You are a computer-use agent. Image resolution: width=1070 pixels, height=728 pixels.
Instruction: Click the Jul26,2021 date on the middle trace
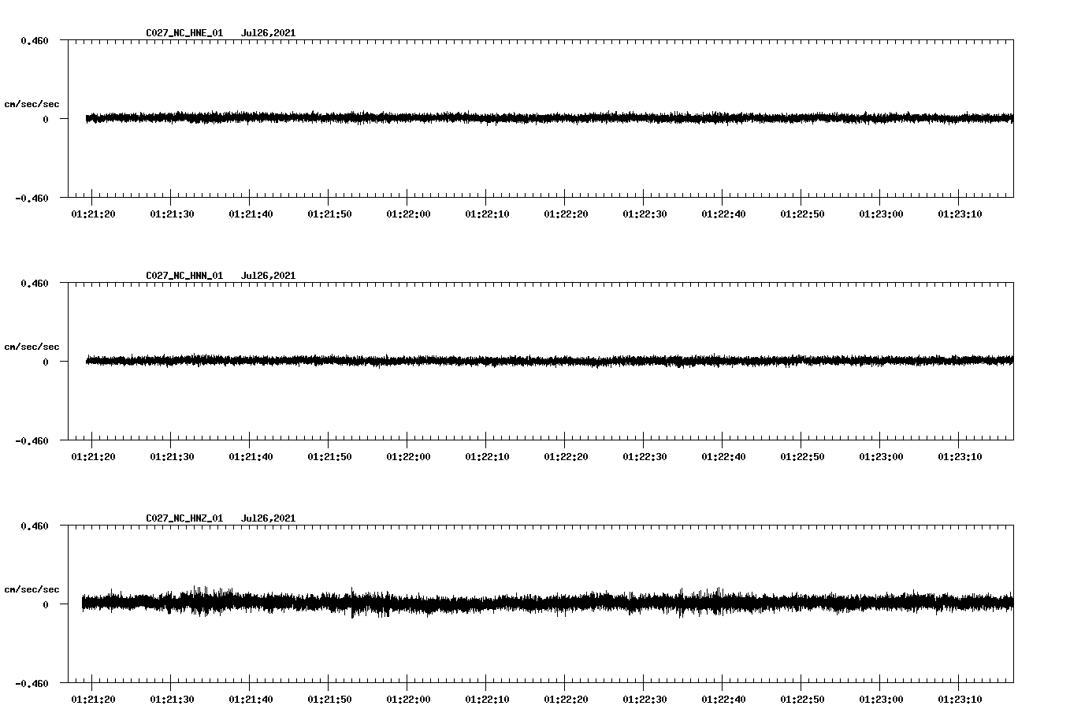[269, 275]
